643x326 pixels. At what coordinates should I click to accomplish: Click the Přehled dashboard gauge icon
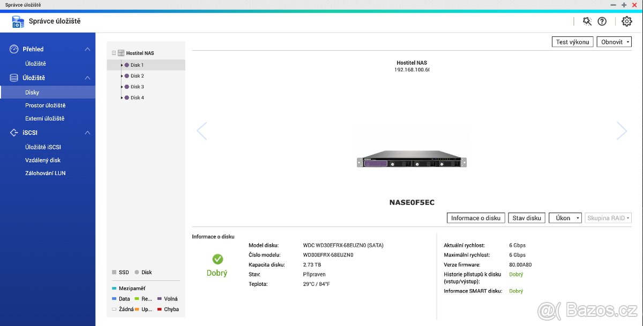coord(14,49)
